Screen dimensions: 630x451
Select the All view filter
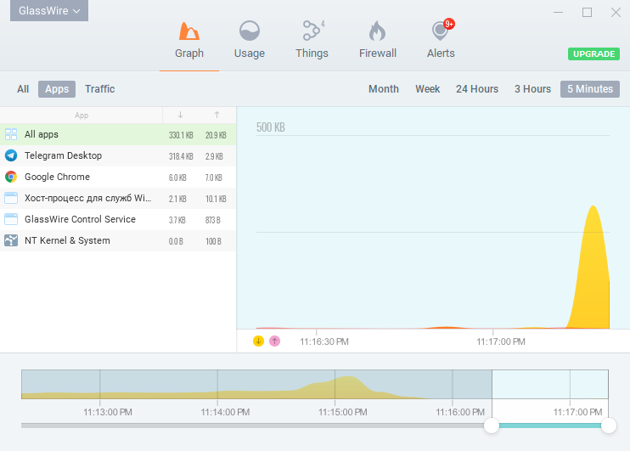tap(23, 89)
